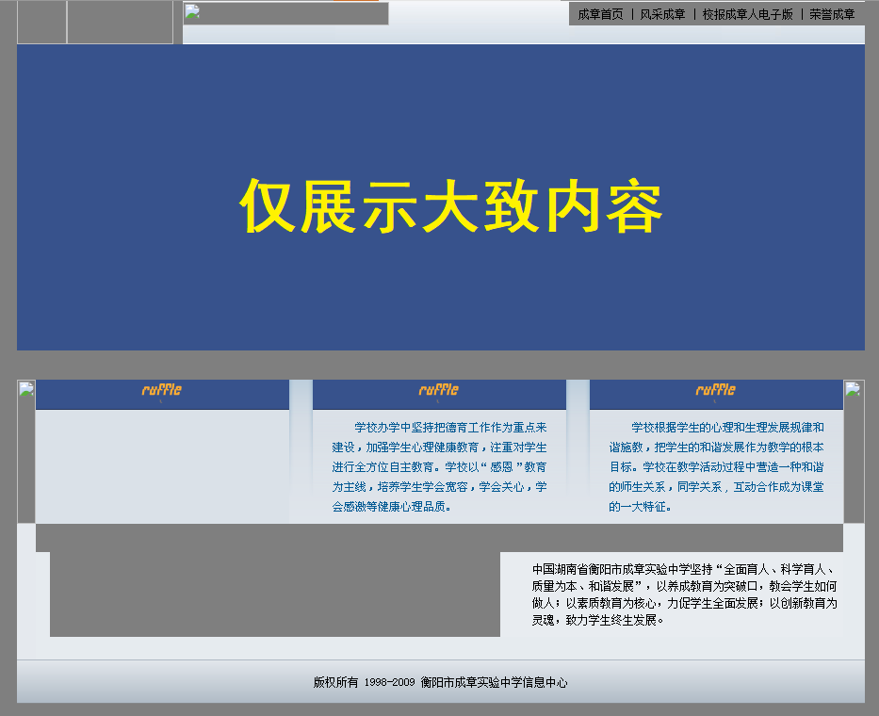Click the Ruffle logo in the left panel

[162, 390]
